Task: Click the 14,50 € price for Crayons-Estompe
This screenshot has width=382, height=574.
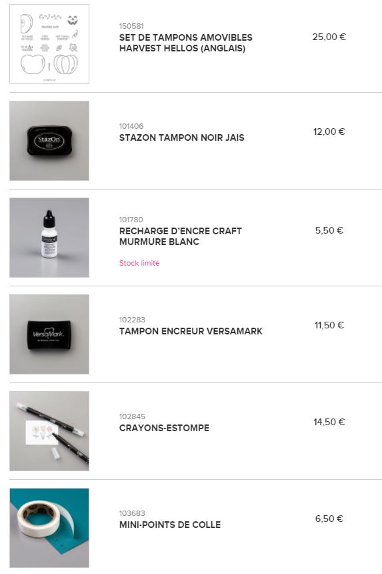Action: click(x=329, y=422)
